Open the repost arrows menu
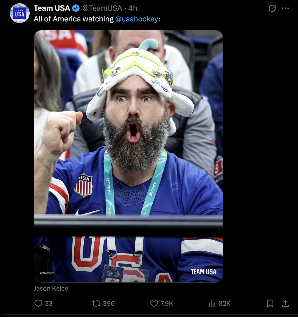Screen dimensions: 298x317 (x=96, y=303)
